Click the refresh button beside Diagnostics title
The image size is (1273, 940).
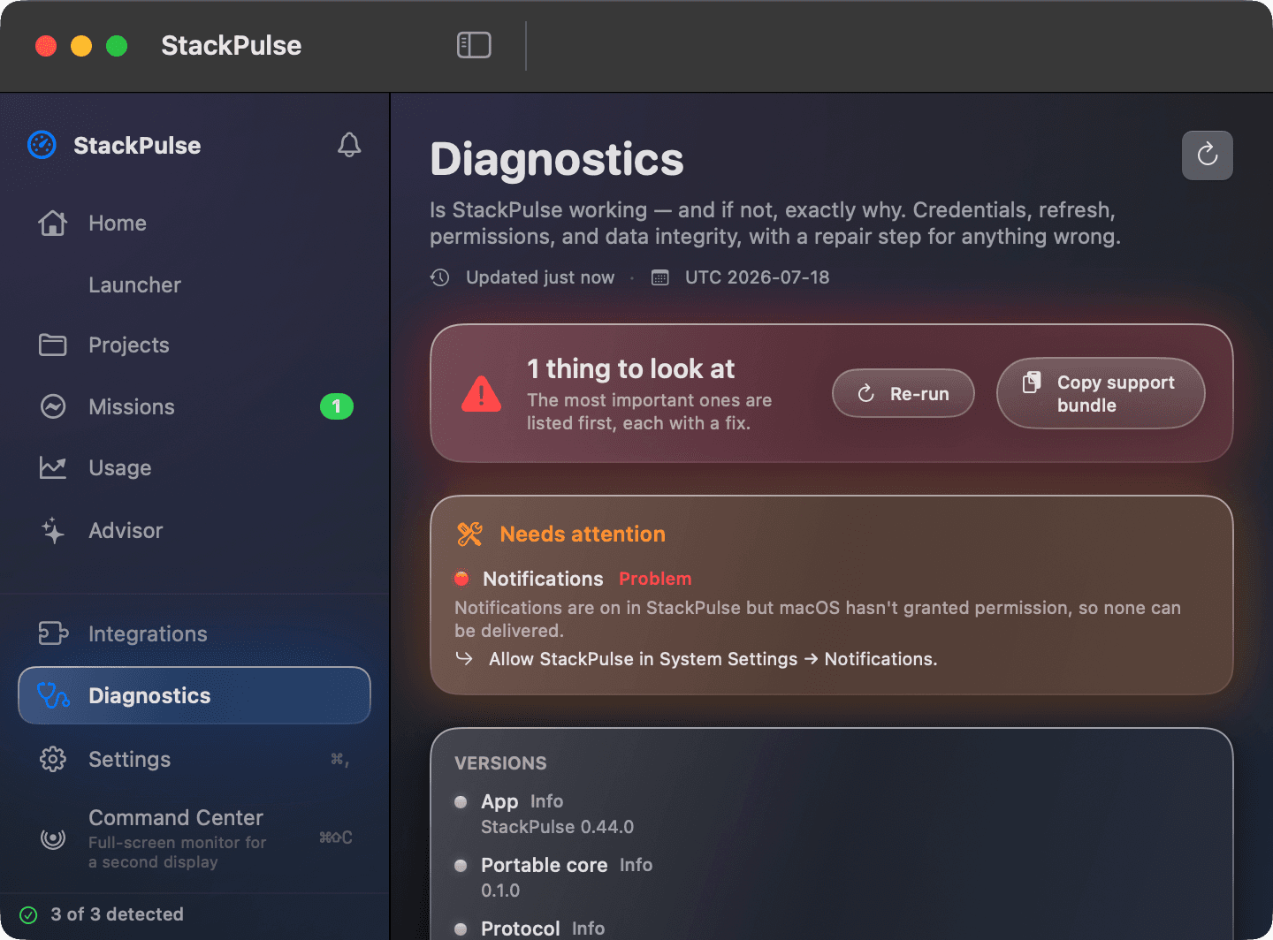1208,155
